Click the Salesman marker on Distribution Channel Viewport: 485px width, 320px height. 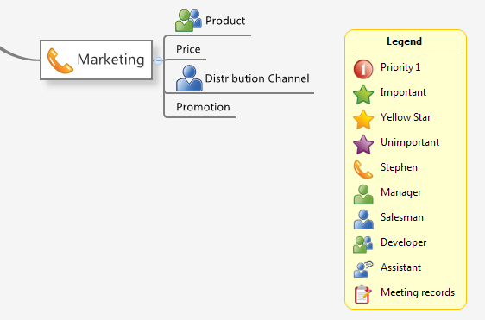[x=189, y=78]
